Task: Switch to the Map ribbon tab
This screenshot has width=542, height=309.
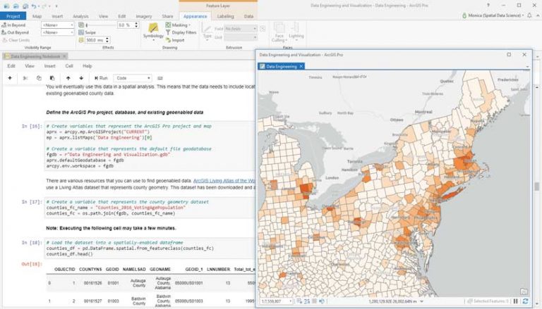Action: [37, 16]
